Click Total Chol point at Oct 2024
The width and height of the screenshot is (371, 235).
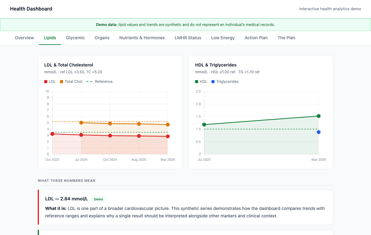[x=110, y=124]
